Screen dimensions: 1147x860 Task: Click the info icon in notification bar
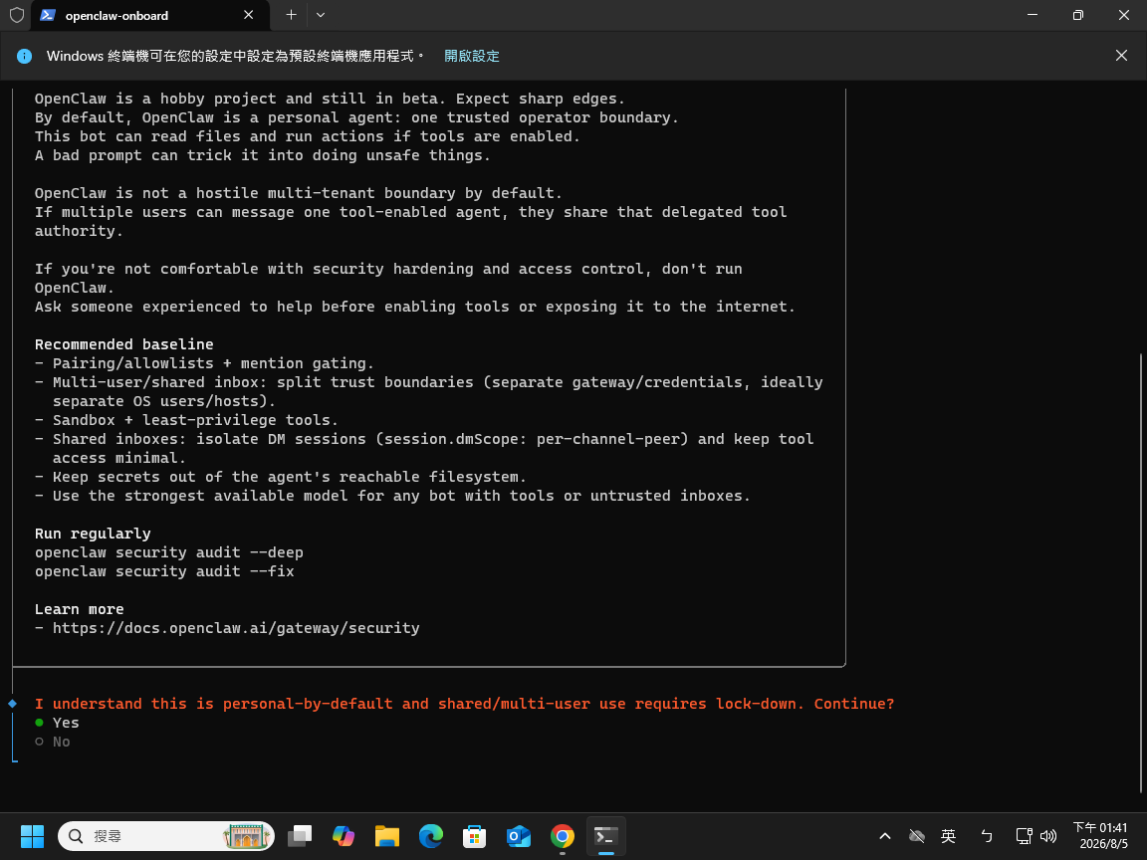click(x=24, y=57)
